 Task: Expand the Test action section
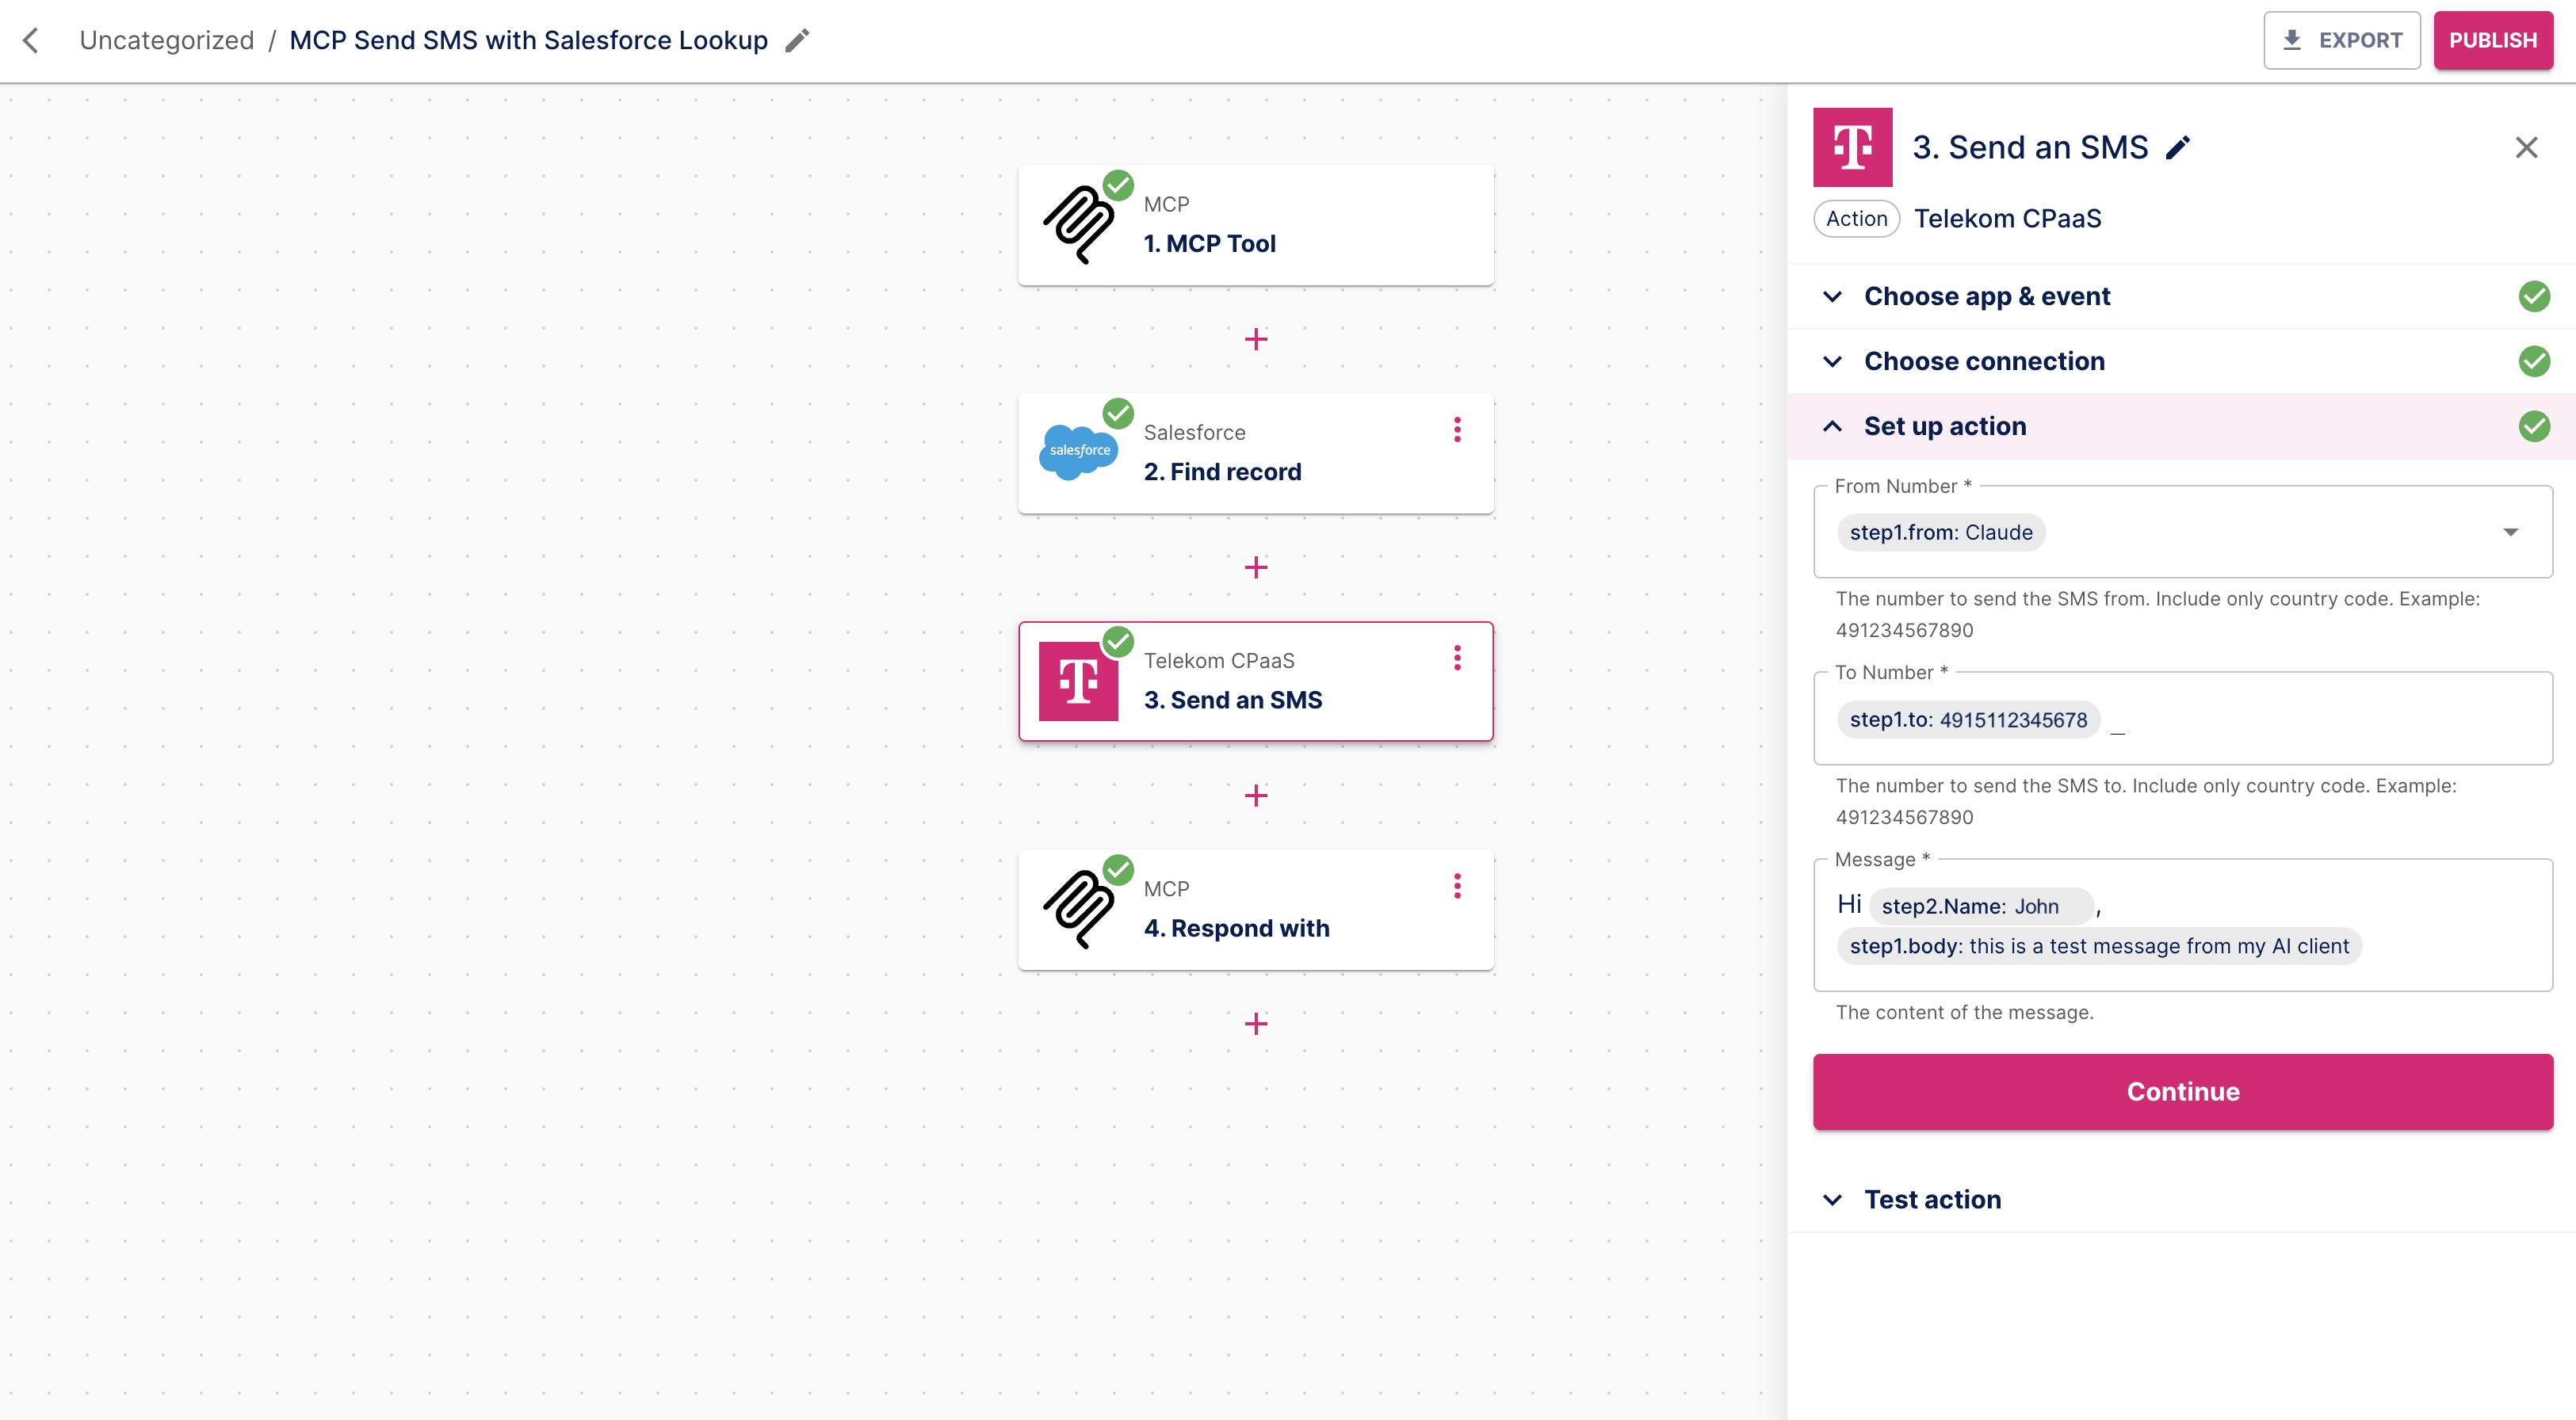(x=1932, y=1199)
